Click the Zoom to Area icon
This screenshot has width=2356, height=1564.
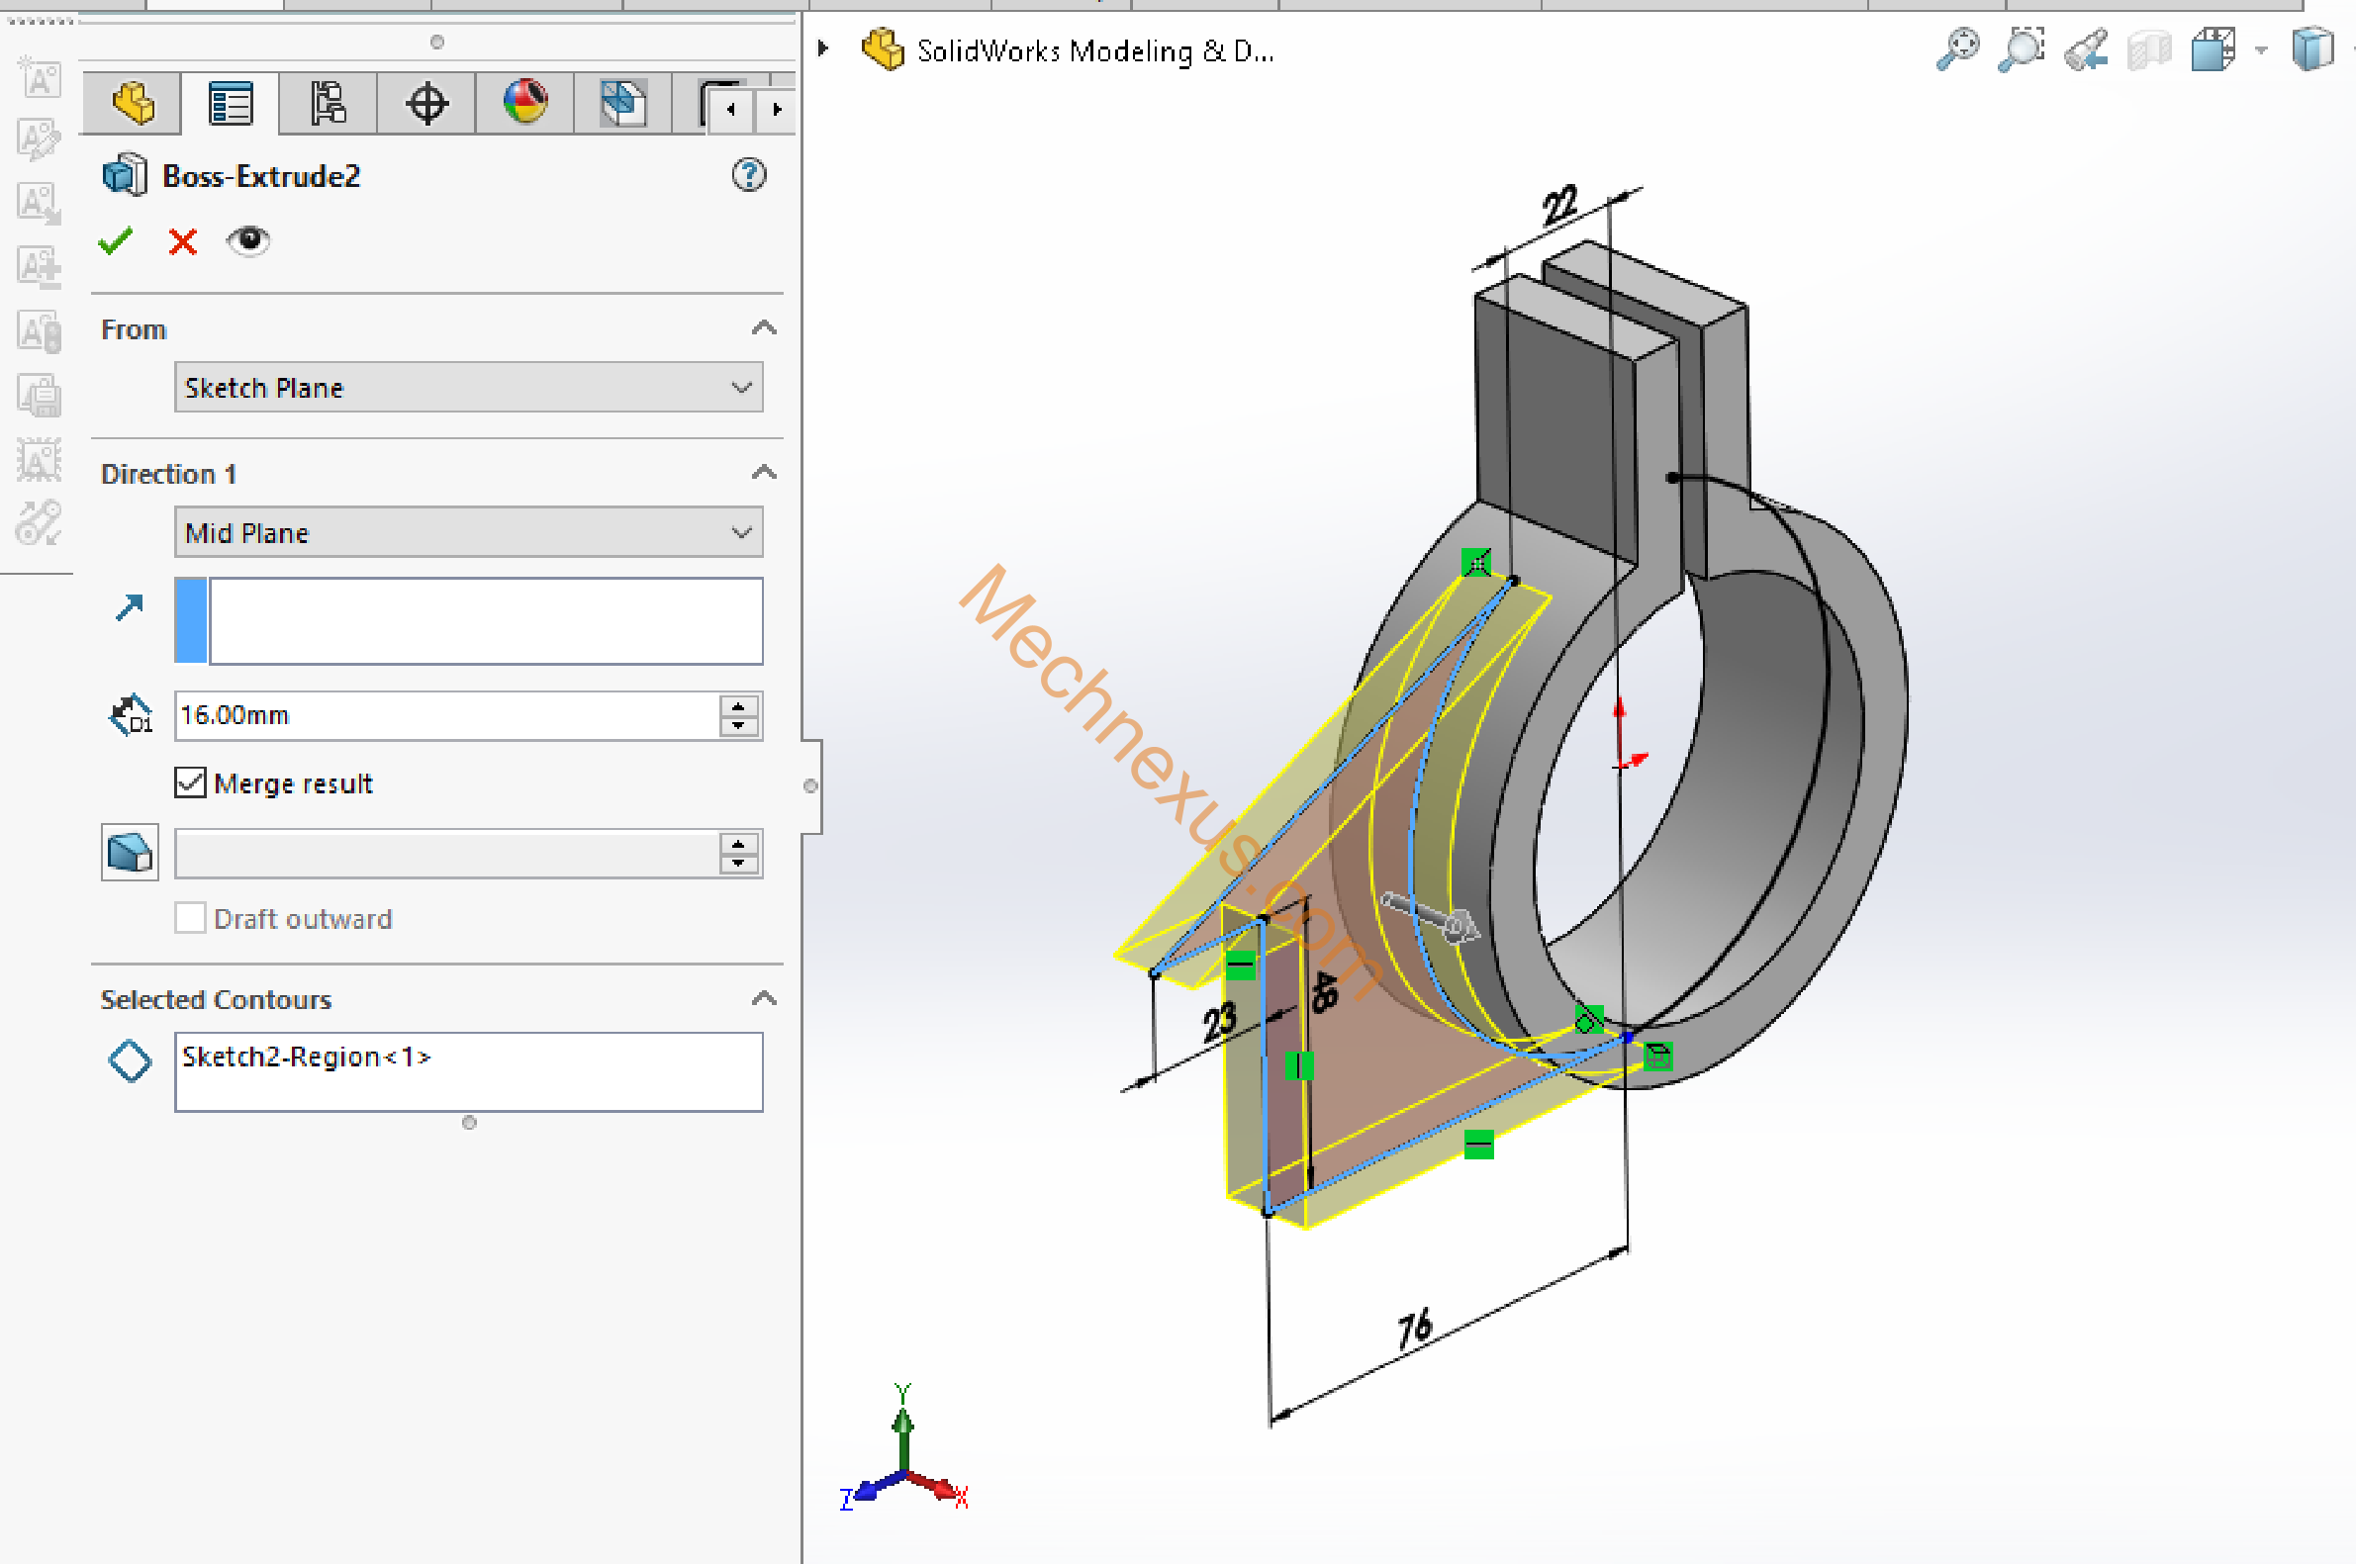click(2021, 48)
